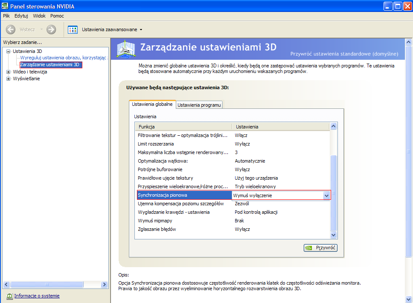
Task: Open the Widok menu
Action: pyautogui.click(x=39, y=16)
